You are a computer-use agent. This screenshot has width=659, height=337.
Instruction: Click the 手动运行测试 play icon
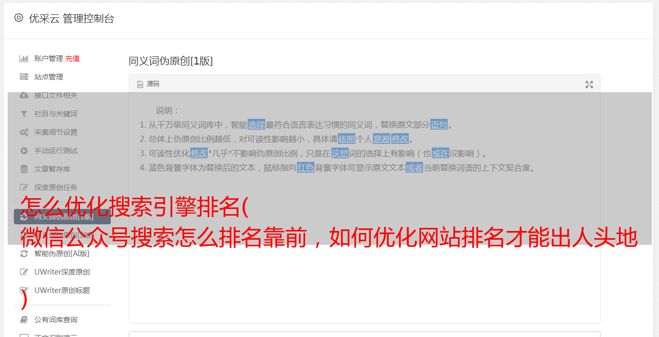point(24,151)
